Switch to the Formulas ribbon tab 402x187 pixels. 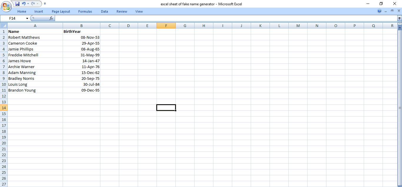pos(85,11)
